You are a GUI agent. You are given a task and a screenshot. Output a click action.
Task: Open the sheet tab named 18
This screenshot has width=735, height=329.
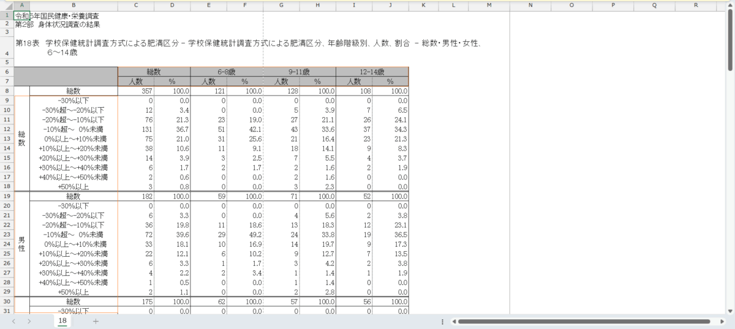click(x=62, y=321)
